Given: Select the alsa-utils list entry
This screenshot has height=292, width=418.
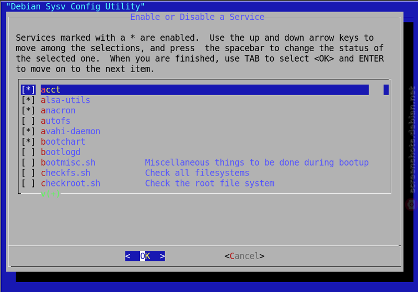Looking at the screenshot, I should point(65,100).
